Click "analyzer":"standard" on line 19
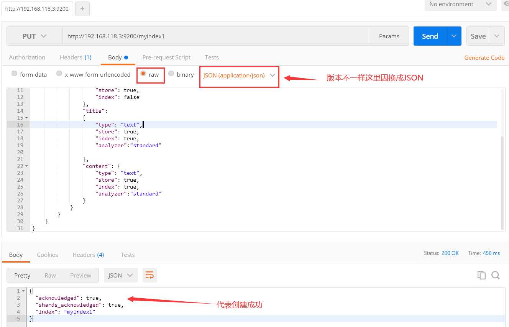509x327 pixels. 128,145
